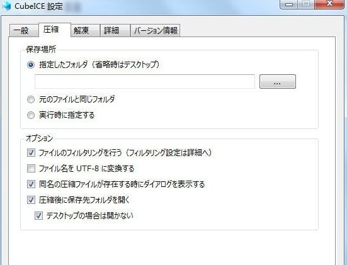Click the CubeICE 設定 title bar text

[x=38, y=6]
